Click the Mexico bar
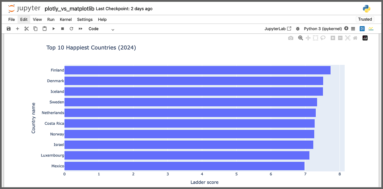 point(184,166)
